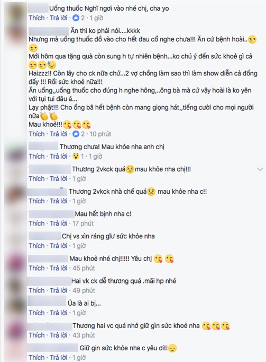Click like reaction icon on 10 phút comment
This screenshot has width=266, height=362.
76,134
